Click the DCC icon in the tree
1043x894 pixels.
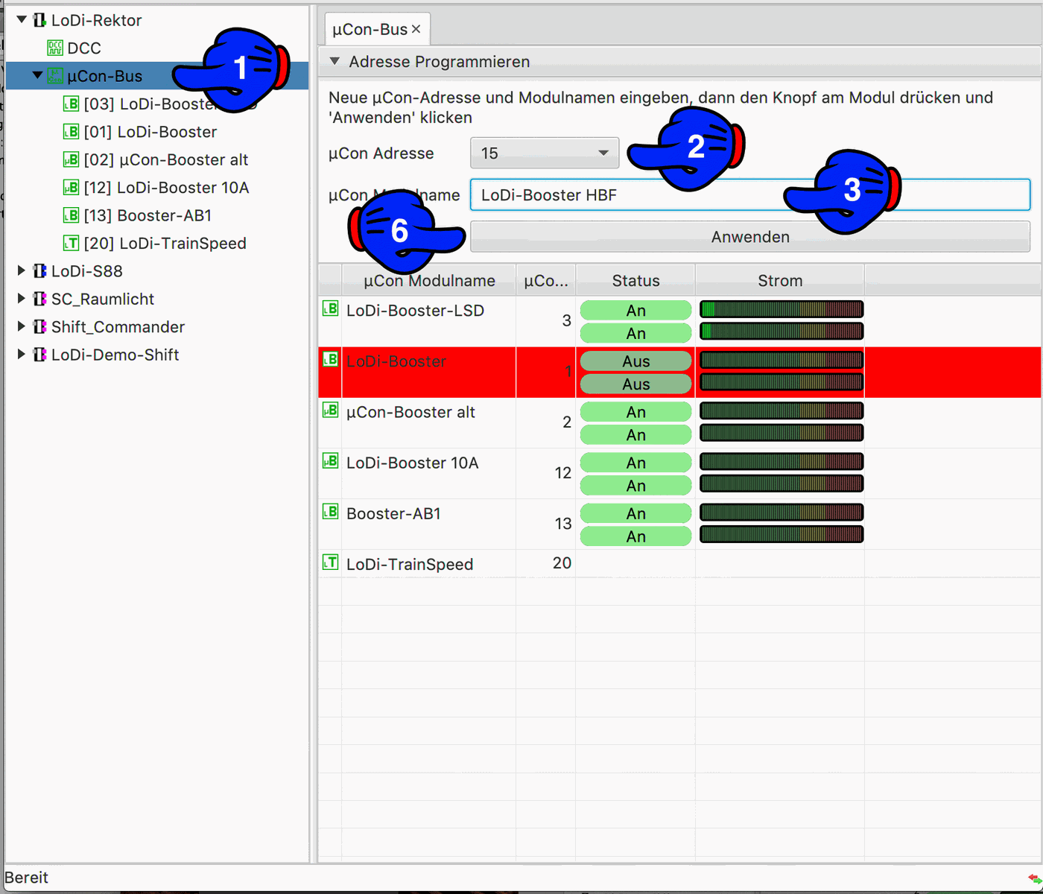pyautogui.click(x=55, y=48)
